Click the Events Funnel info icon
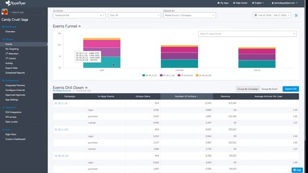308x173 pixels. click(x=79, y=26)
